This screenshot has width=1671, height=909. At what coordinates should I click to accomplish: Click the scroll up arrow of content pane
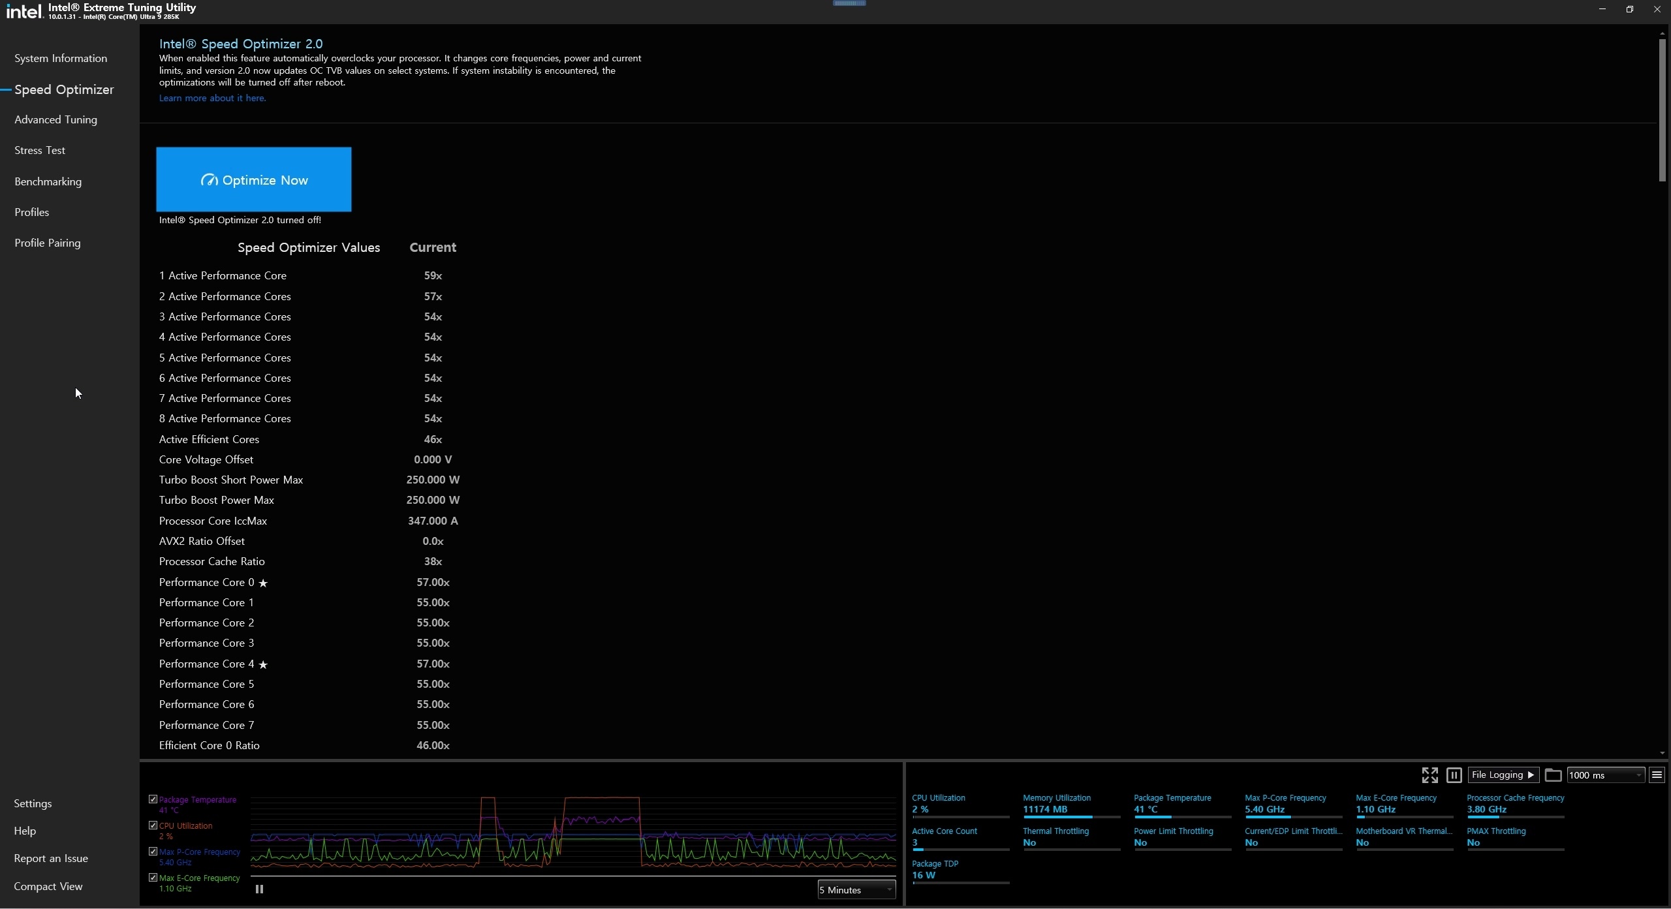point(1662,33)
